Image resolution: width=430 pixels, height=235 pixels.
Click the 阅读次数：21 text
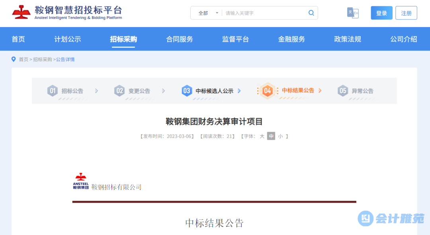click(217, 136)
